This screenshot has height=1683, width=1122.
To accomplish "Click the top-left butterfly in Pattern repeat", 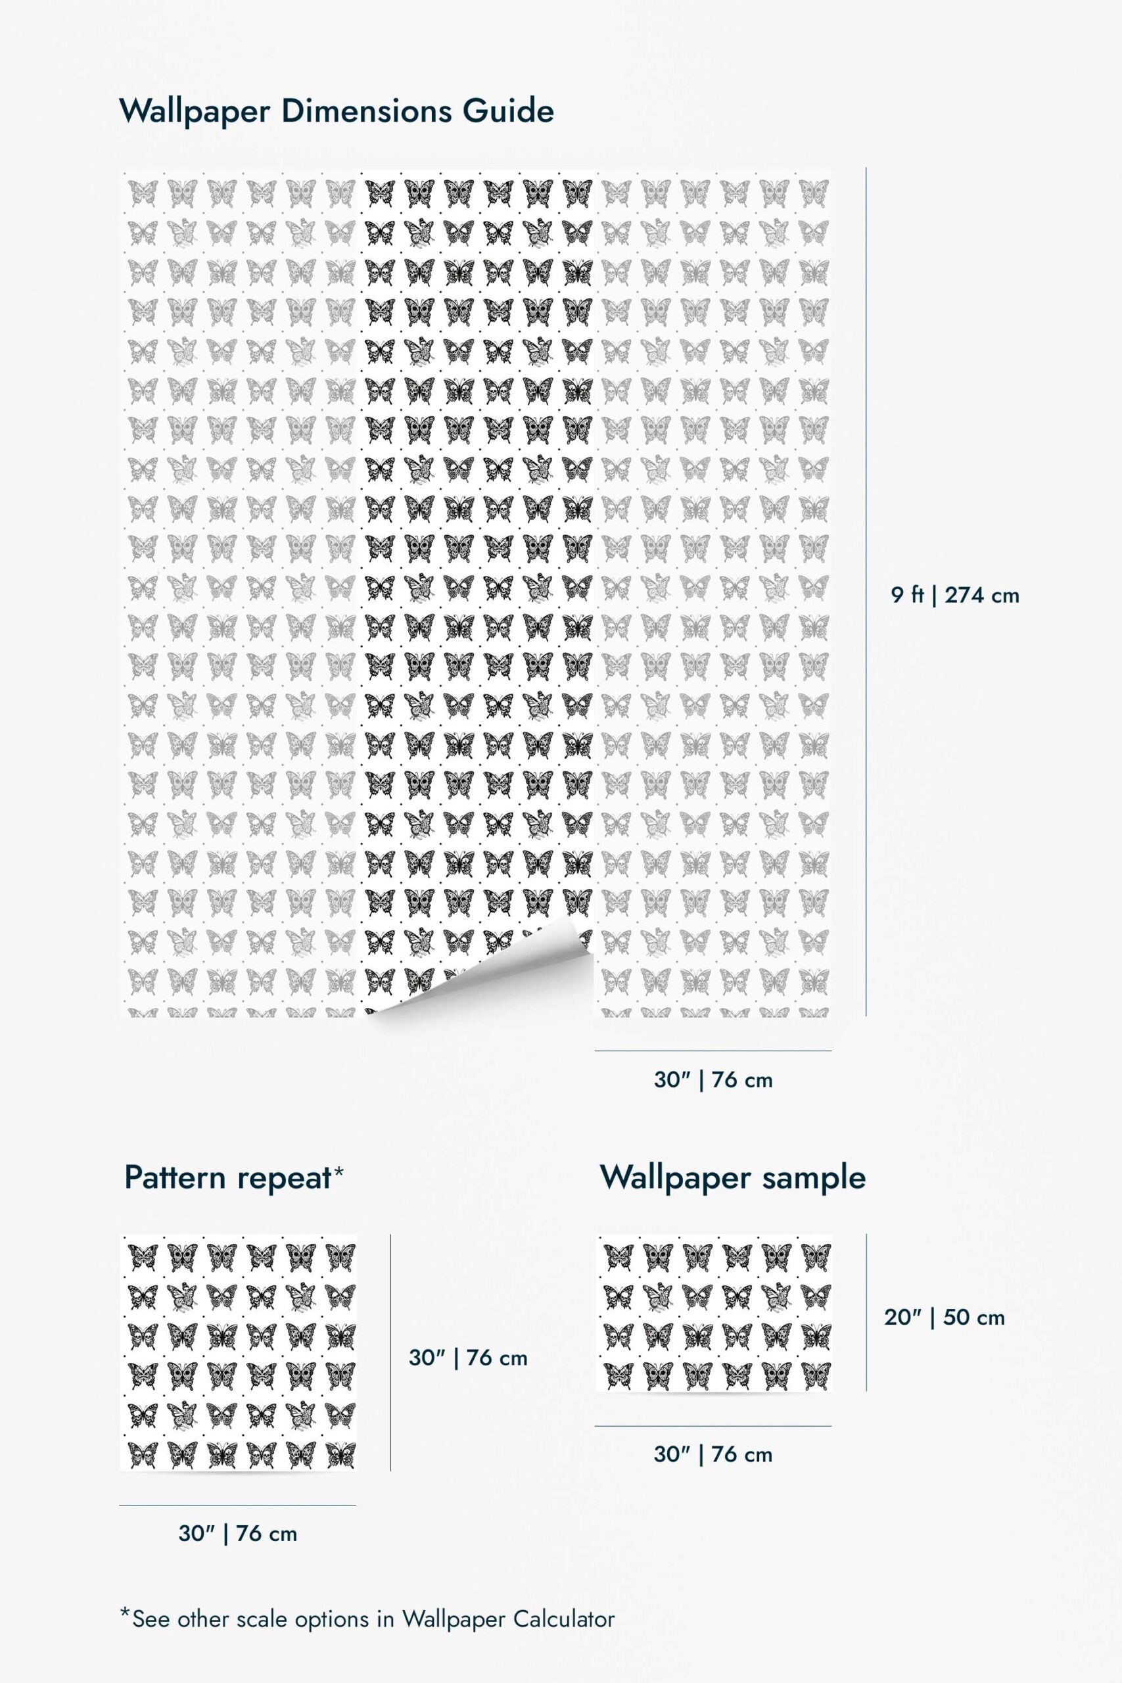I will click(143, 1257).
